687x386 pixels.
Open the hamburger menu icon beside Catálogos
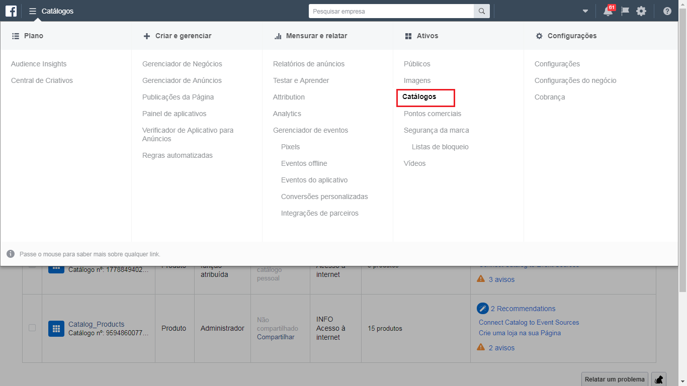click(33, 11)
